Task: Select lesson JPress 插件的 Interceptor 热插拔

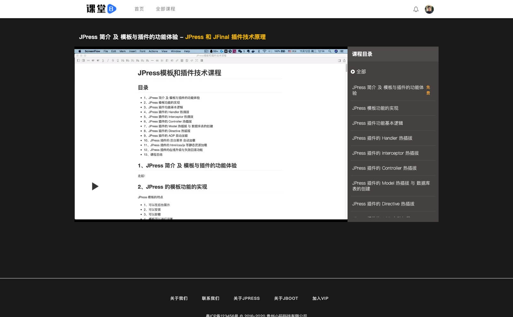Action: pos(385,153)
